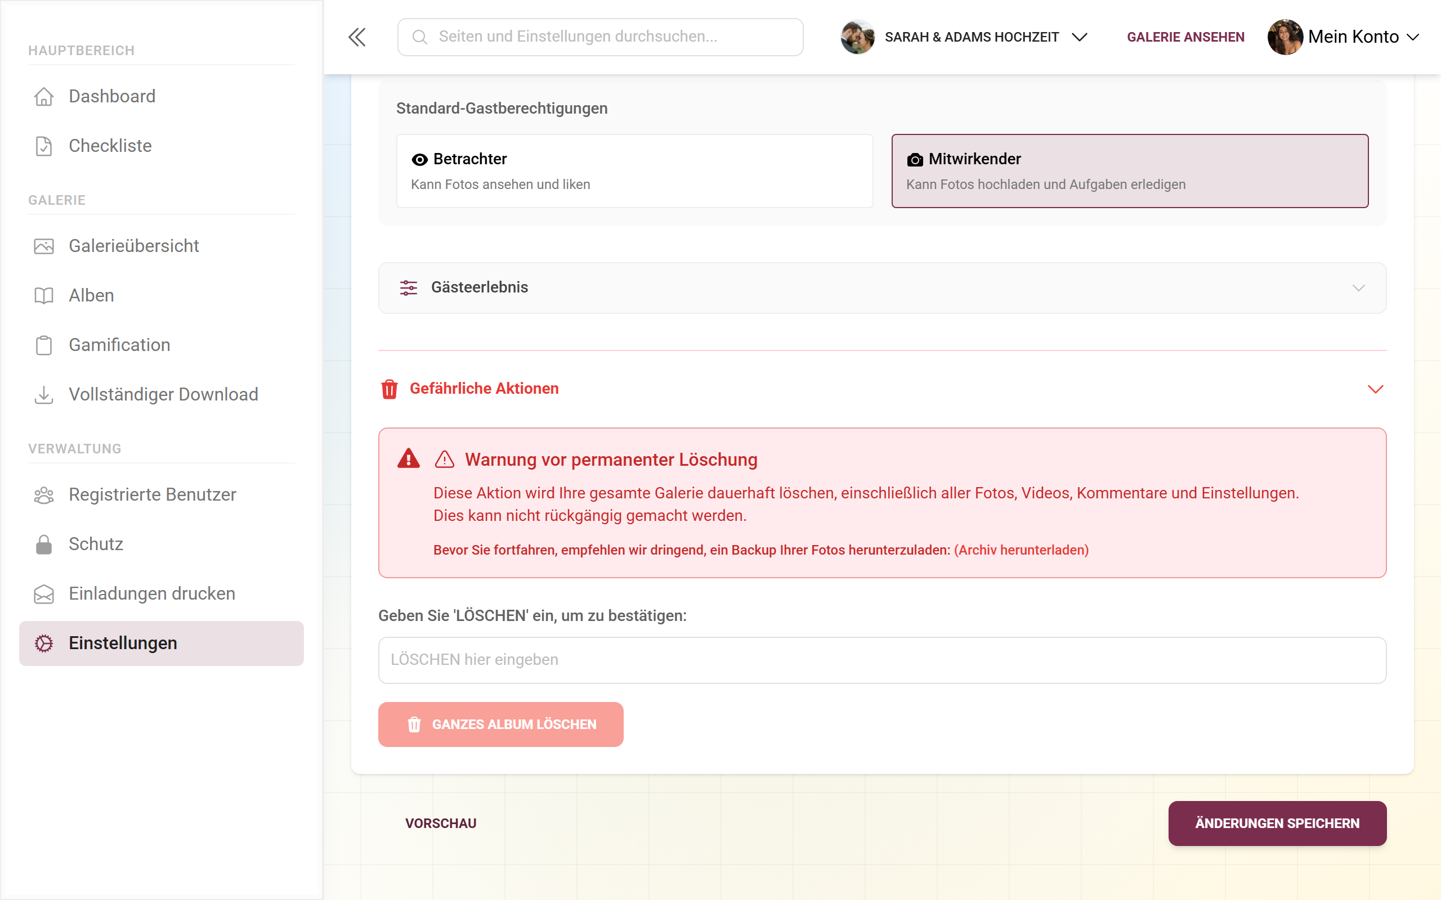Open the Sarah & Adams Hochzeit dropdown

(x=965, y=37)
